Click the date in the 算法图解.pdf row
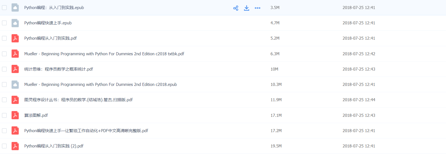This screenshot has height=154, width=446. [359, 115]
